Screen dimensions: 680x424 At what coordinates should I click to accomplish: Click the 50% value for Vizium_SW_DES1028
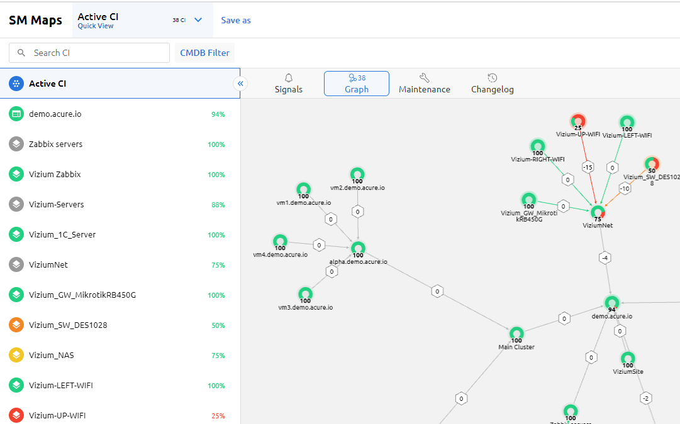click(218, 325)
